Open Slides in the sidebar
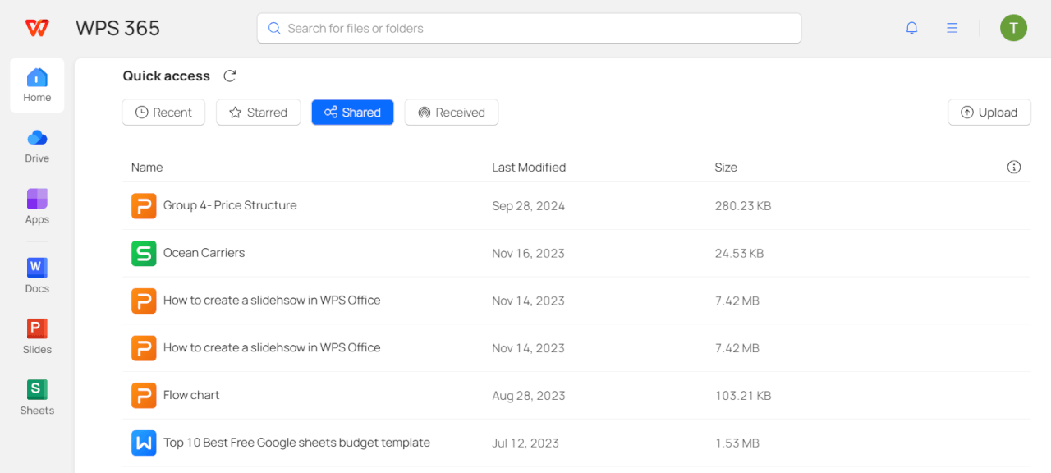The image size is (1051, 473). (37, 336)
